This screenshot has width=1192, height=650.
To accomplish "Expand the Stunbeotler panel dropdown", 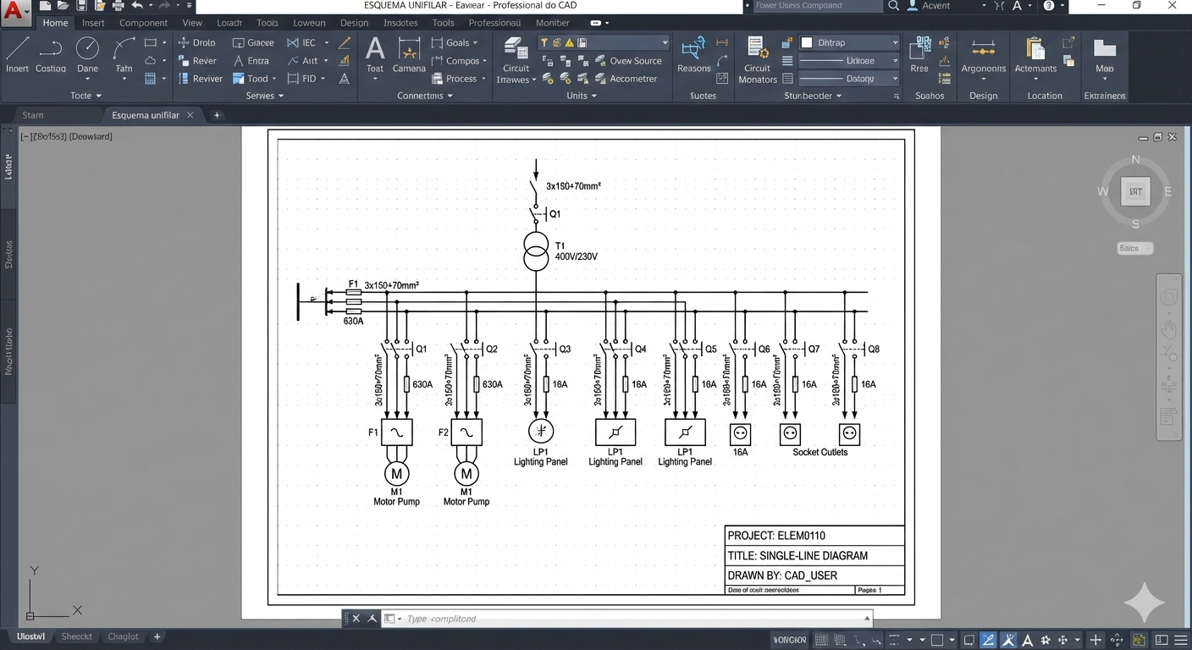I will point(813,96).
